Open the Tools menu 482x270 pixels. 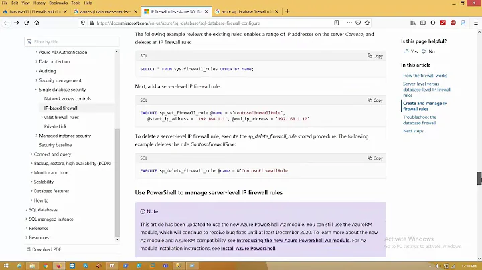point(76,3)
